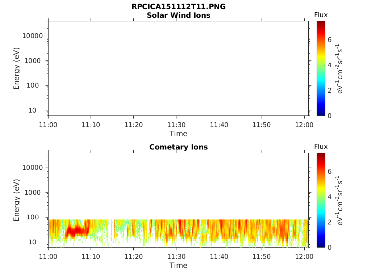Viewport: 371px width, 278px height.
Task: Click 10000 energy tick on Solar Wind plot
Action: (32, 36)
